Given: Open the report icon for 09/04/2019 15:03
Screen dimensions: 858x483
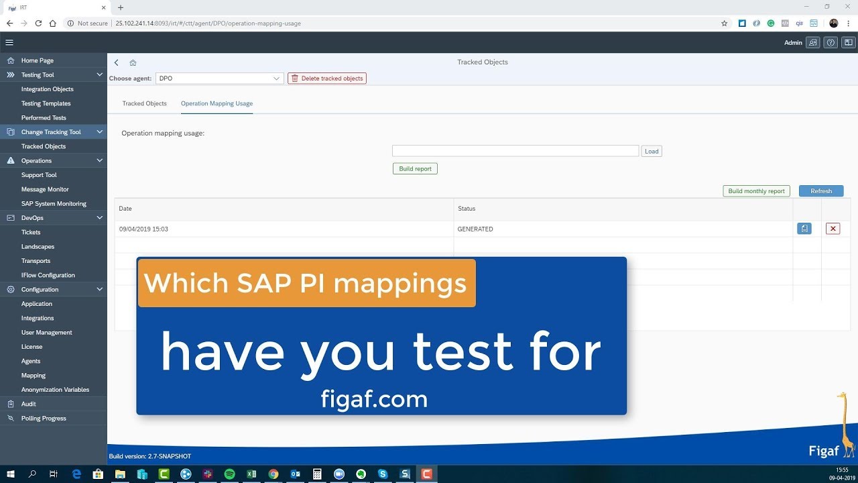Looking at the screenshot, I should pos(804,229).
